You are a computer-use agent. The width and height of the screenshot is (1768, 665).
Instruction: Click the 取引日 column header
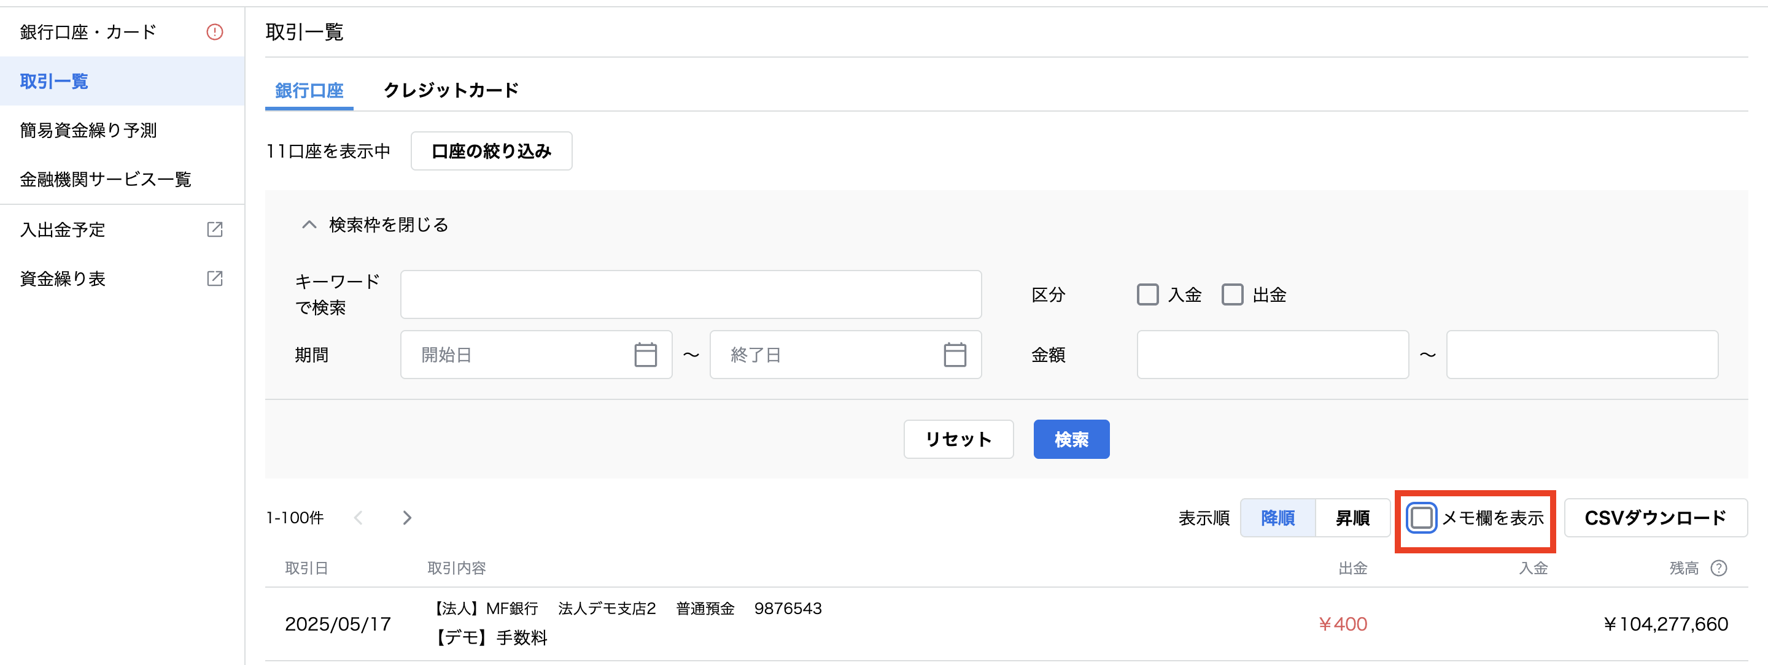pos(307,568)
